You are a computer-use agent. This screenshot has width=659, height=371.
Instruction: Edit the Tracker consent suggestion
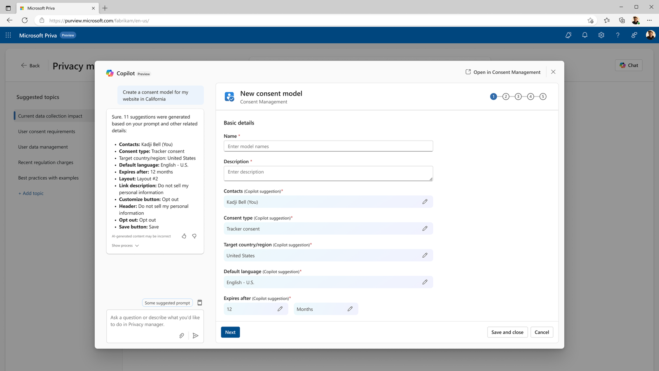coord(425,228)
